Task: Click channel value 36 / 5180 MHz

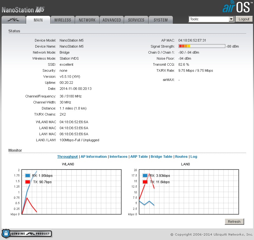Action: click(70, 96)
